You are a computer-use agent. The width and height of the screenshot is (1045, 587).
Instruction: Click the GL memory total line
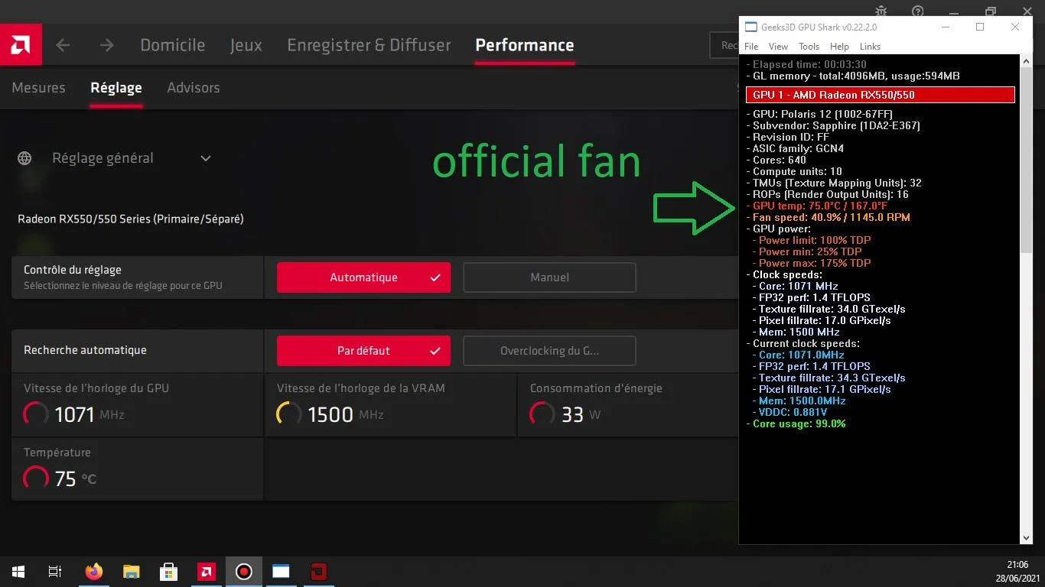tap(853, 76)
